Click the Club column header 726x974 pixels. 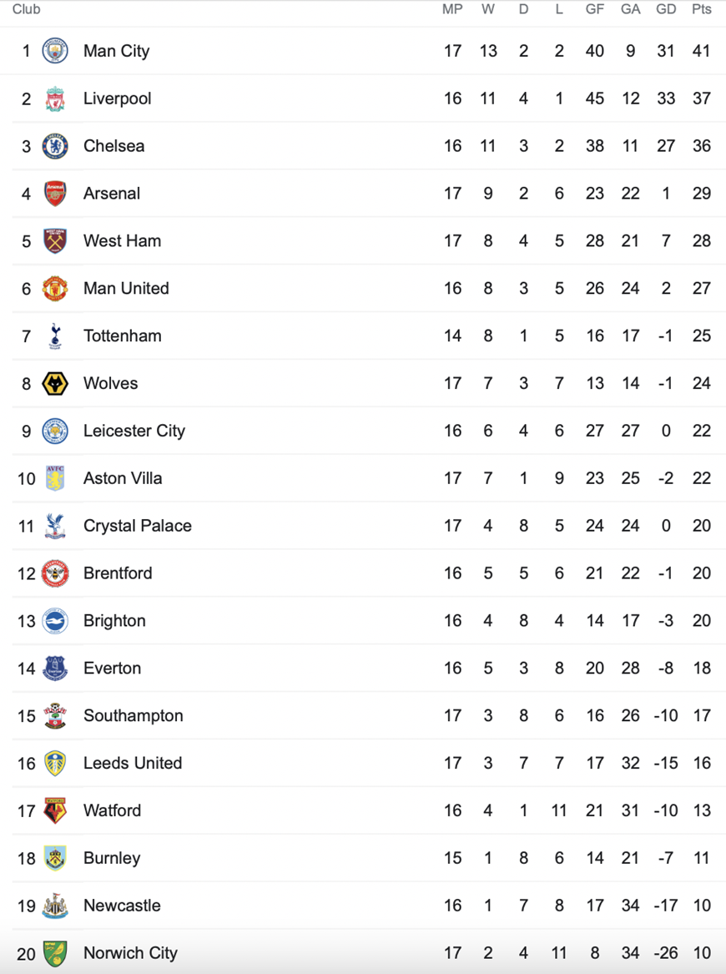pos(27,9)
